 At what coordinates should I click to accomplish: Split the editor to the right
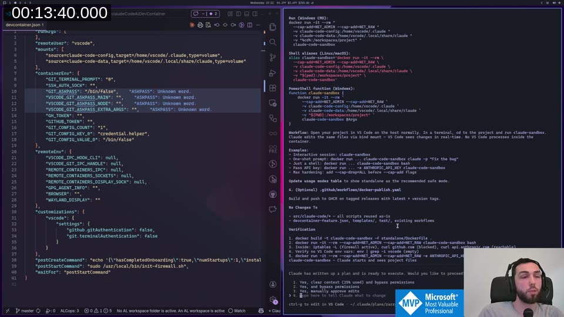click(250, 25)
